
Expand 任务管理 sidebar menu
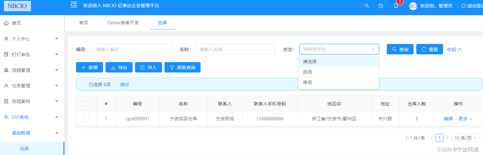32,86
